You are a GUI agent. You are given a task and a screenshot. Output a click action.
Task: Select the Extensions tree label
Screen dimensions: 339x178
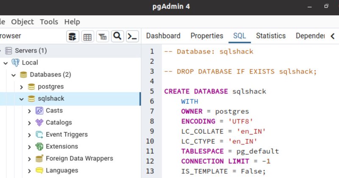pyautogui.click(x=62, y=147)
